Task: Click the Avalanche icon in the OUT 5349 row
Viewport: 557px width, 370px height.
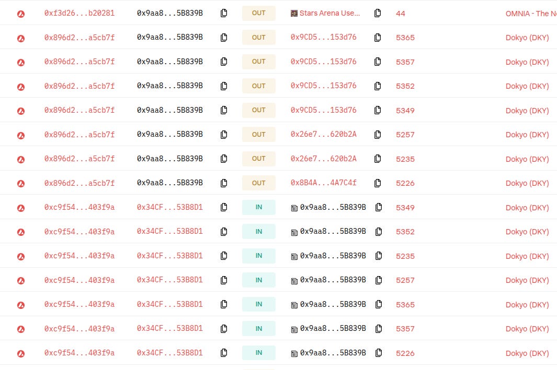Action: click(x=21, y=111)
